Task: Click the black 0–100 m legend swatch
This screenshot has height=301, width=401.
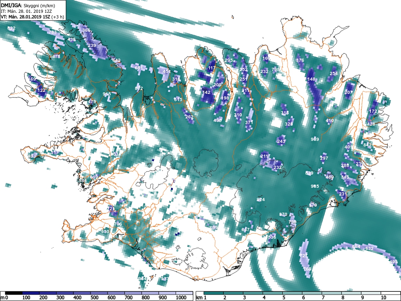Action: tap(14, 293)
